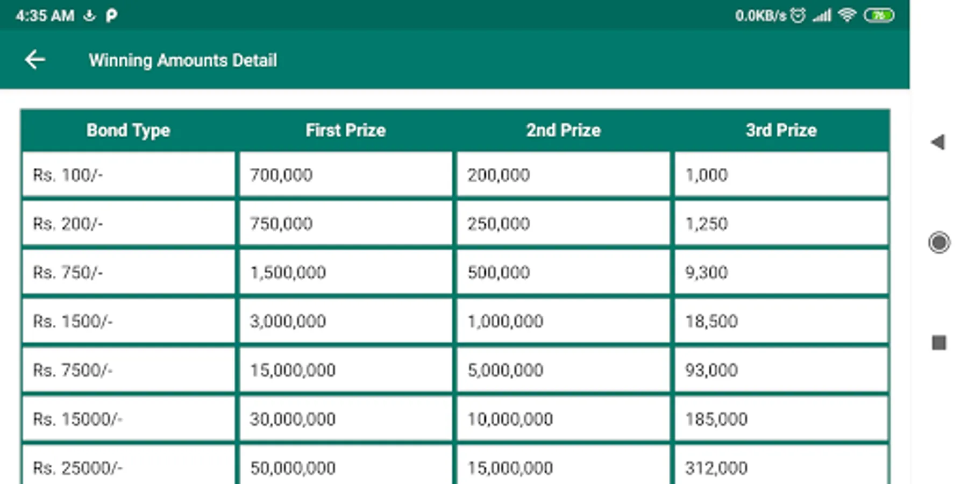Tap the signal strength status icon
The width and height of the screenshot is (968, 484).
822,16
